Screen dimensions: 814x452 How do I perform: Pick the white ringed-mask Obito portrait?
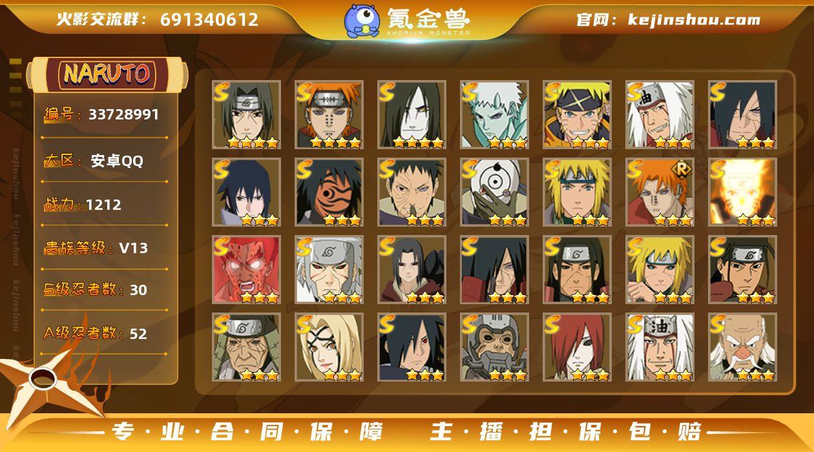[x=495, y=192]
